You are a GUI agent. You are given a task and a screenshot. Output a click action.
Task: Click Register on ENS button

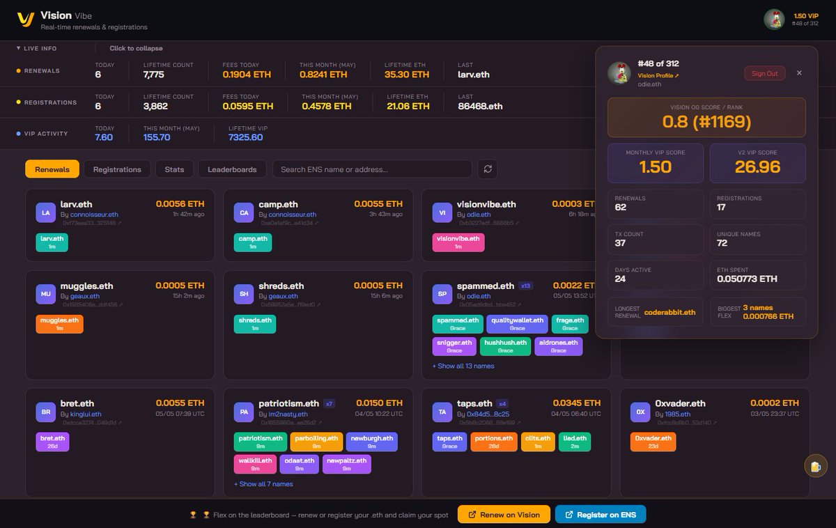click(601, 515)
